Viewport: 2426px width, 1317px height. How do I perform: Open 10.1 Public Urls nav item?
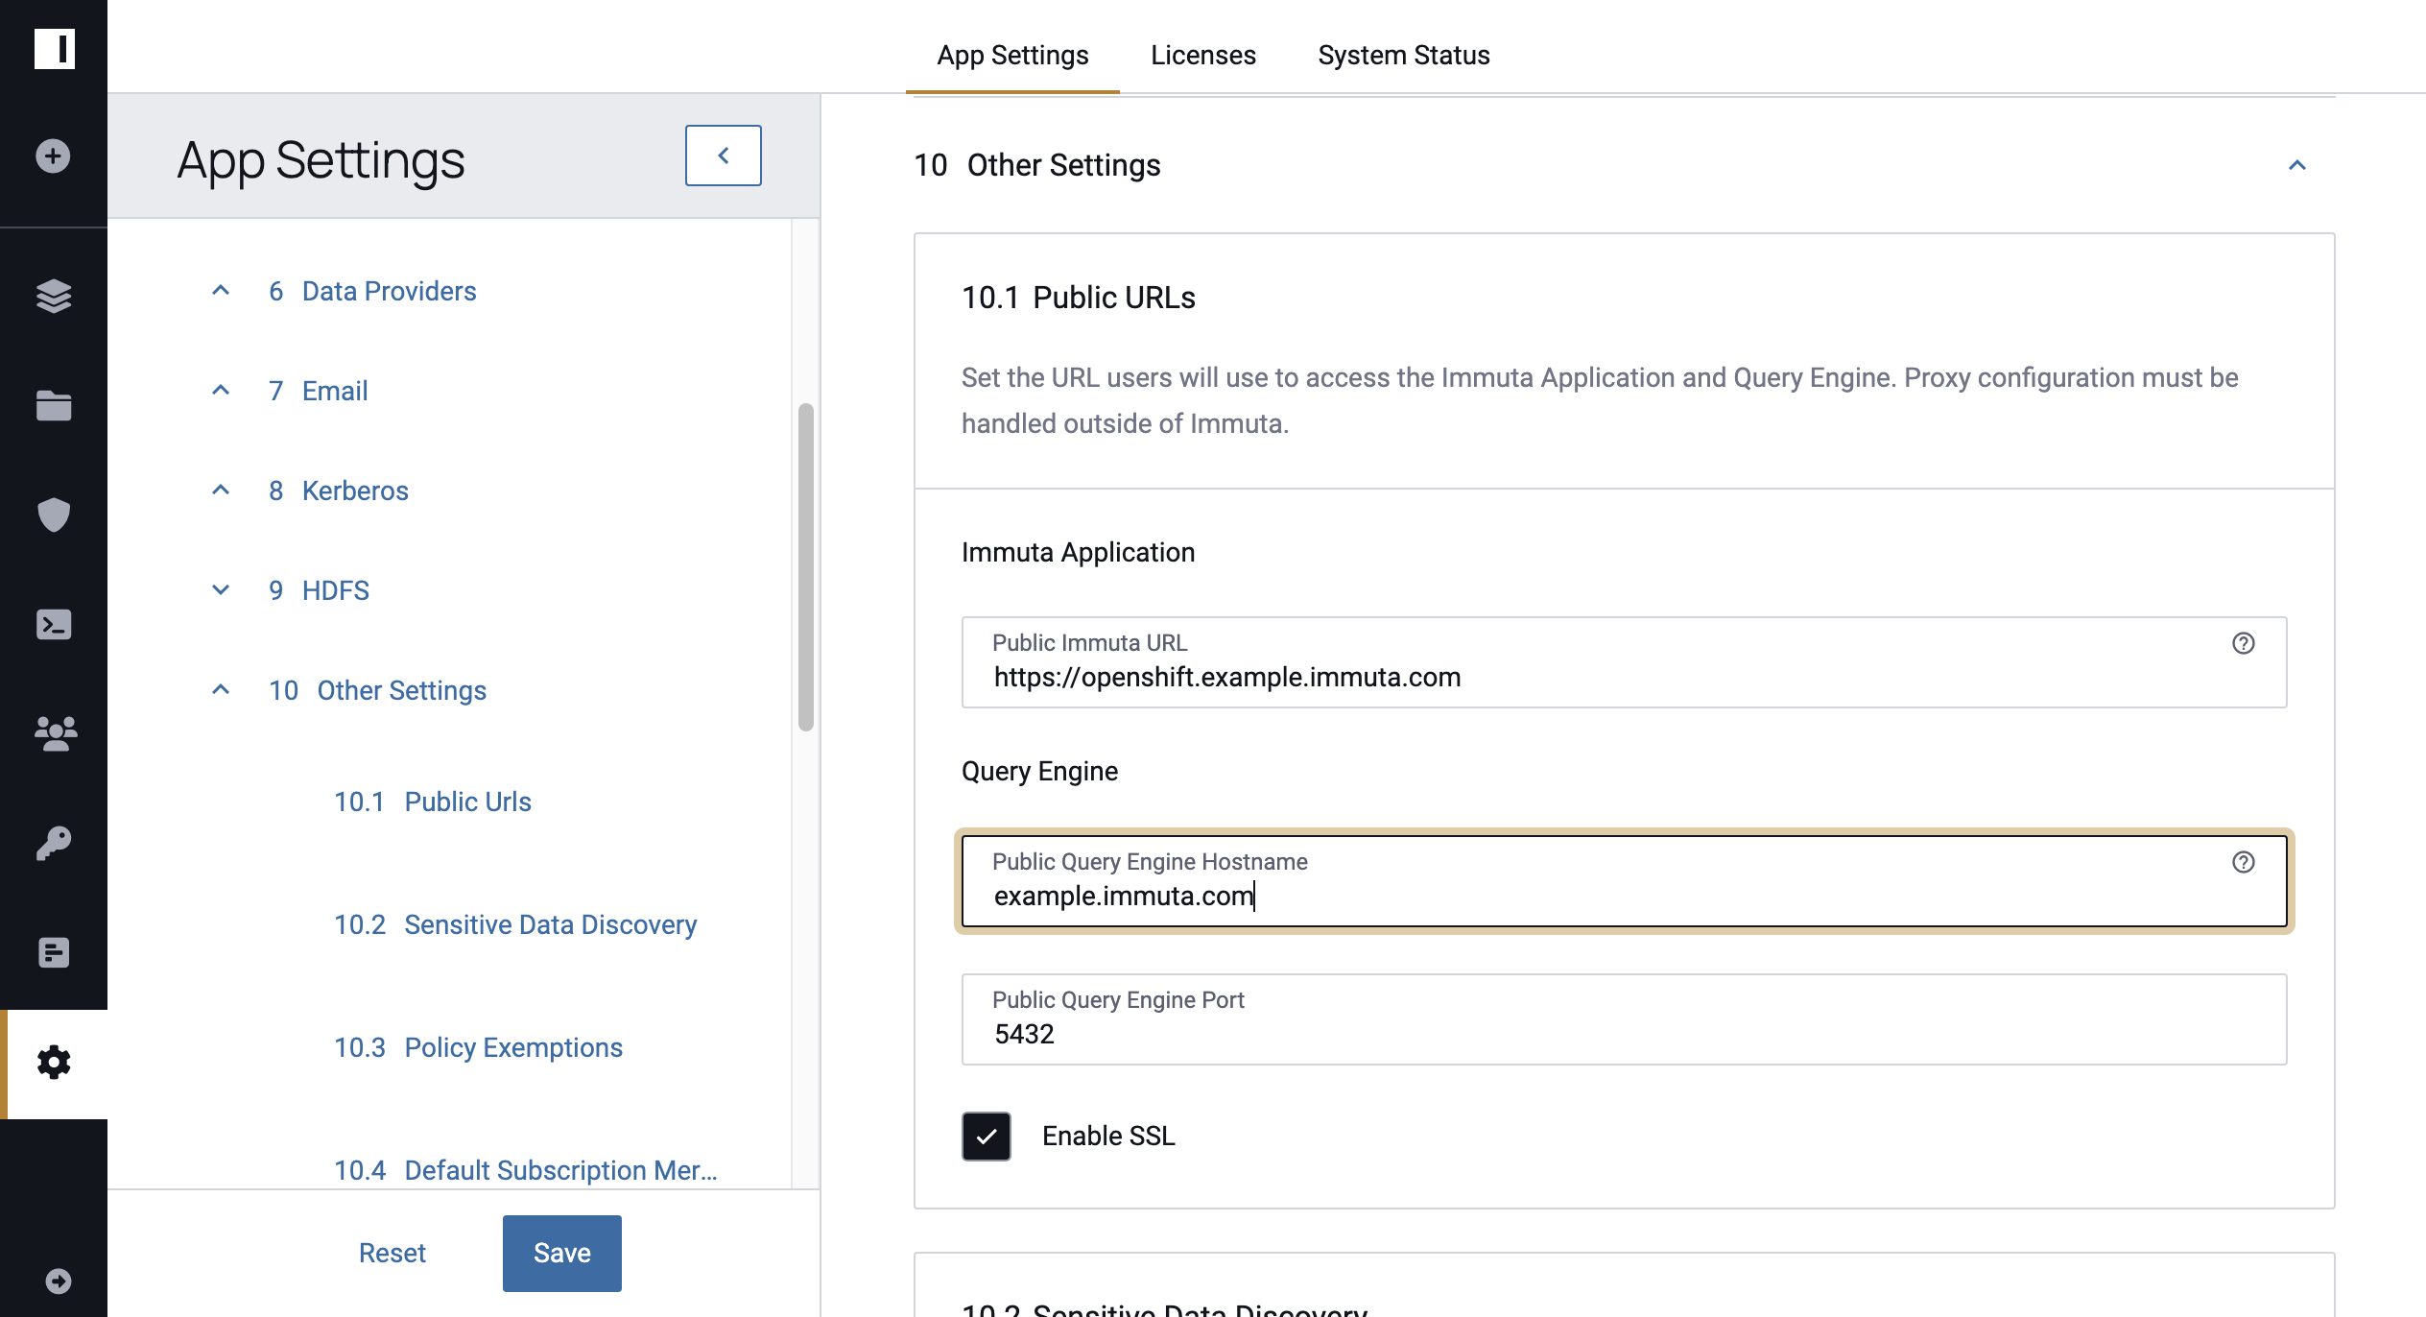coord(433,802)
